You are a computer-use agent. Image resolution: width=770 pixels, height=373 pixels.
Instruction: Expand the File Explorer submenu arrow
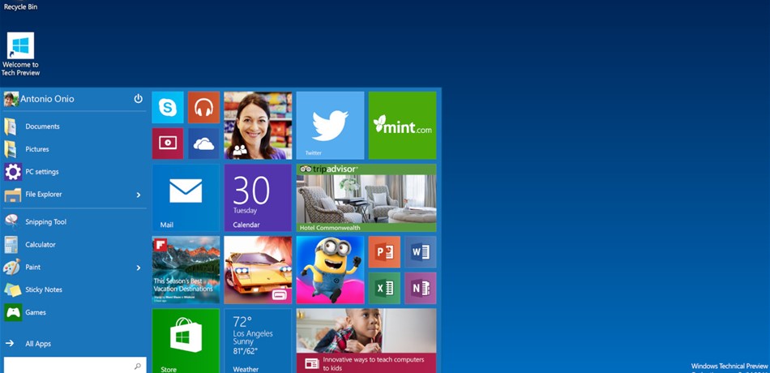pos(139,195)
